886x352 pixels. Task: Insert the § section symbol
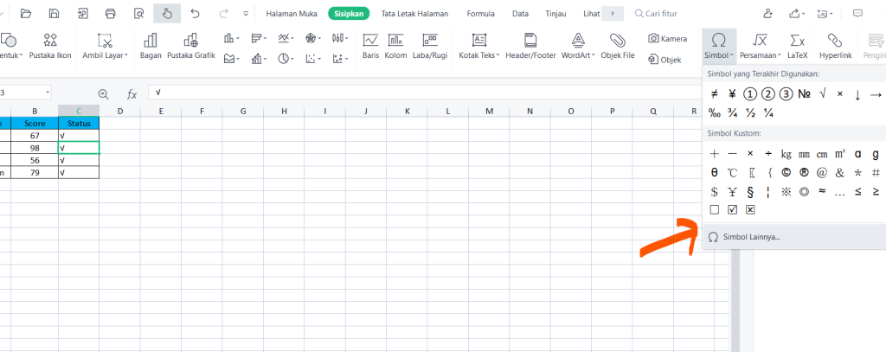pyautogui.click(x=750, y=191)
